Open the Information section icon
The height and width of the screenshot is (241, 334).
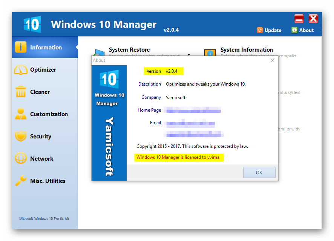[x=21, y=47]
